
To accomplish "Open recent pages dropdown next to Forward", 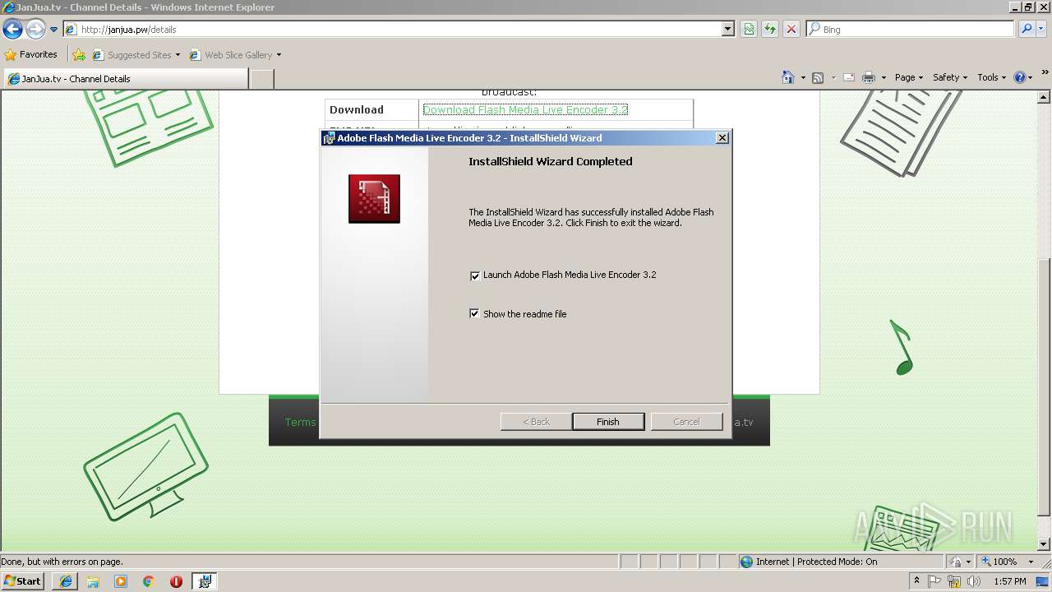I will [54, 30].
